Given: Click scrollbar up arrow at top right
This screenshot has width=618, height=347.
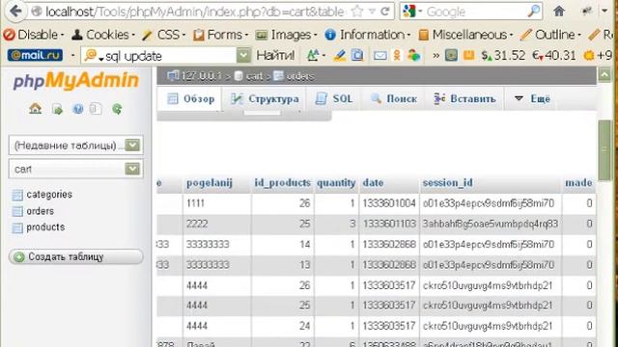Looking at the screenshot, I should pos(604,74).
